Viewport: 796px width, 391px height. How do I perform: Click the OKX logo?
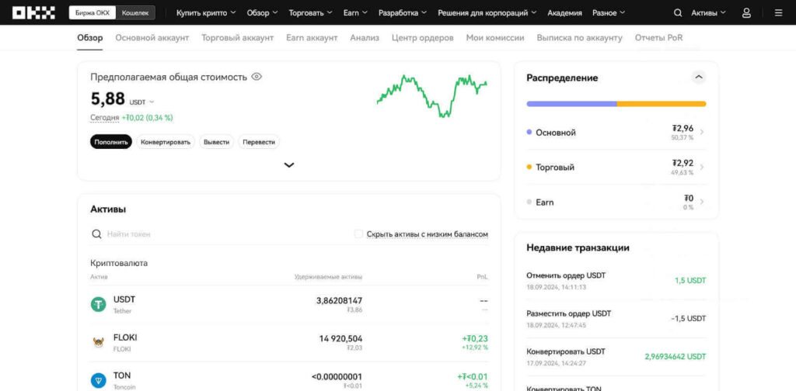(x=33, y=12)
